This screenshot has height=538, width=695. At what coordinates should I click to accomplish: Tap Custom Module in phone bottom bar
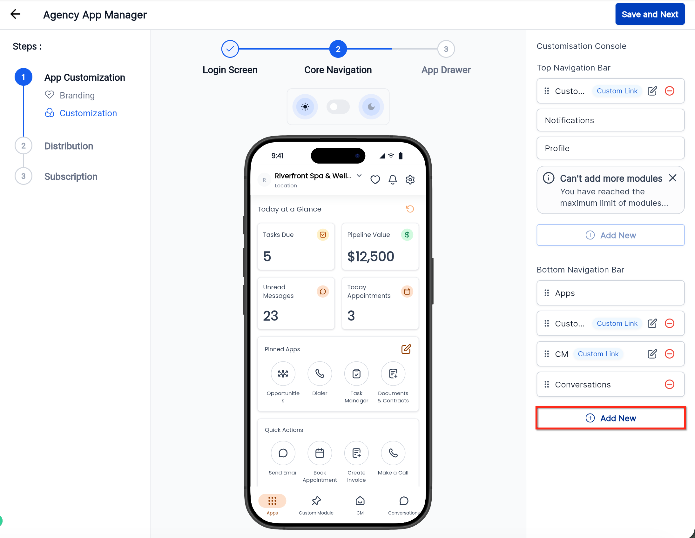pos(316,505)
